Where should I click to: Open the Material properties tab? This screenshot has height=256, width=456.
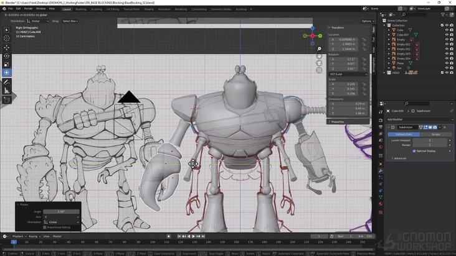click(x=381, y=204)
